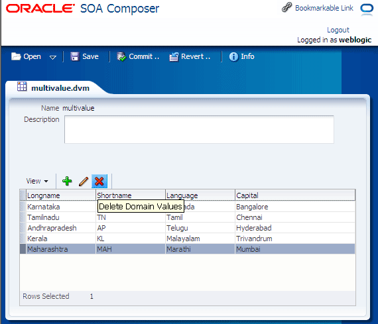Select the Karnataka row cell
The image size is (378, 324).
pos(61,207)
